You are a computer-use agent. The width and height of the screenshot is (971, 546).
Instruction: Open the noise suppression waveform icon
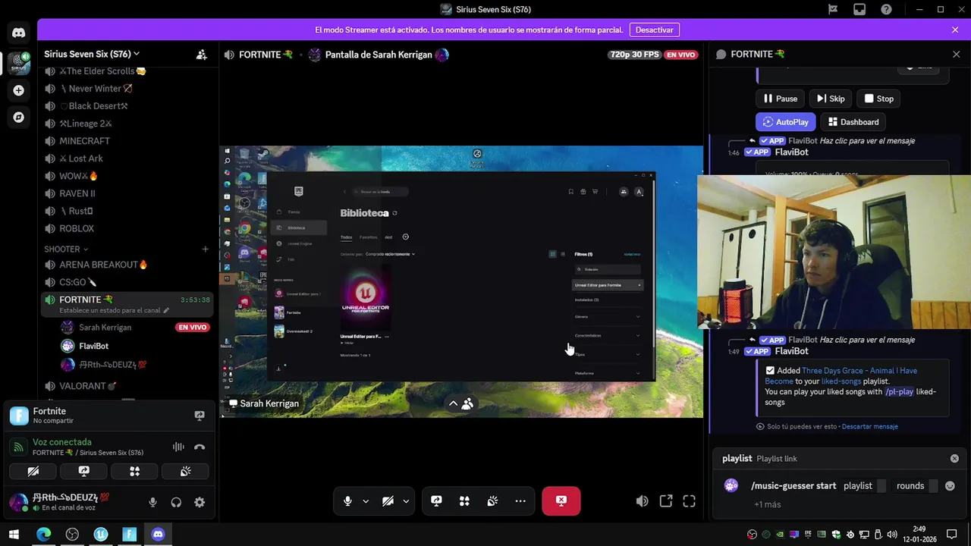click(178, 447)
